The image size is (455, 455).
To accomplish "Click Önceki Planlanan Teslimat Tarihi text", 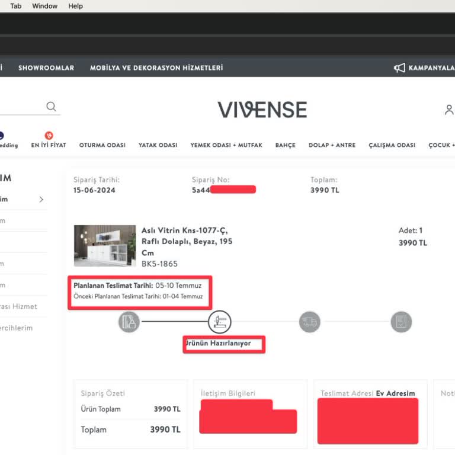I will click(138, 296).
